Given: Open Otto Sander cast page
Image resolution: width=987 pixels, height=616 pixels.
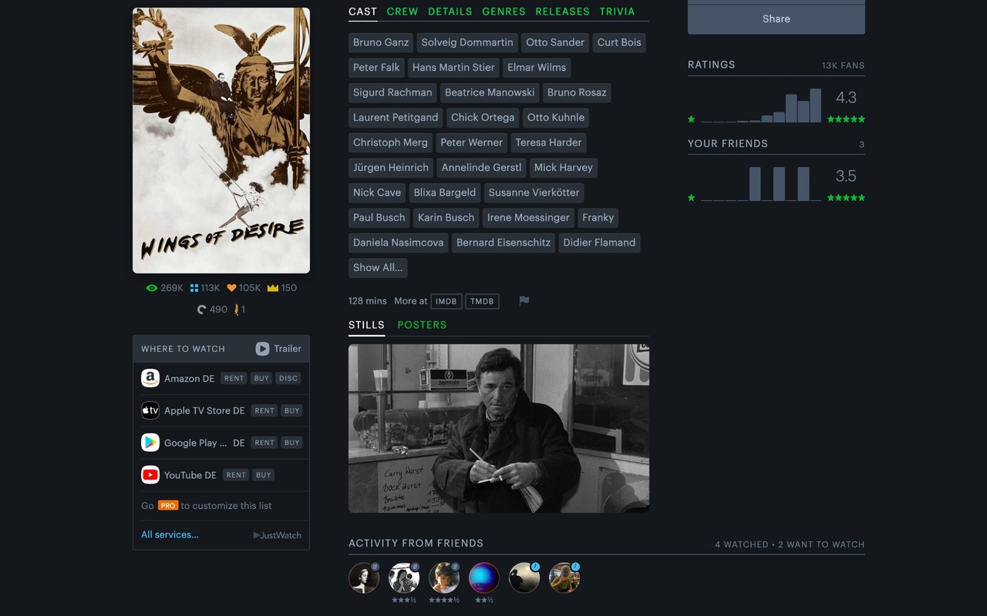Looking at the screenshot, I should point(555,42).
